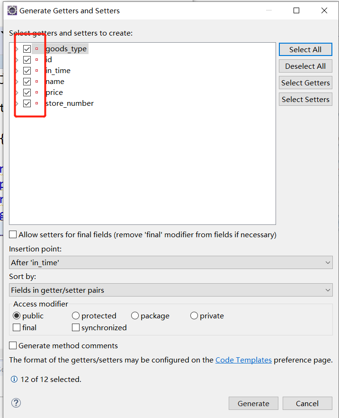Click the Select Setters button
Screen dimensions: 339x418
[305, 100]
